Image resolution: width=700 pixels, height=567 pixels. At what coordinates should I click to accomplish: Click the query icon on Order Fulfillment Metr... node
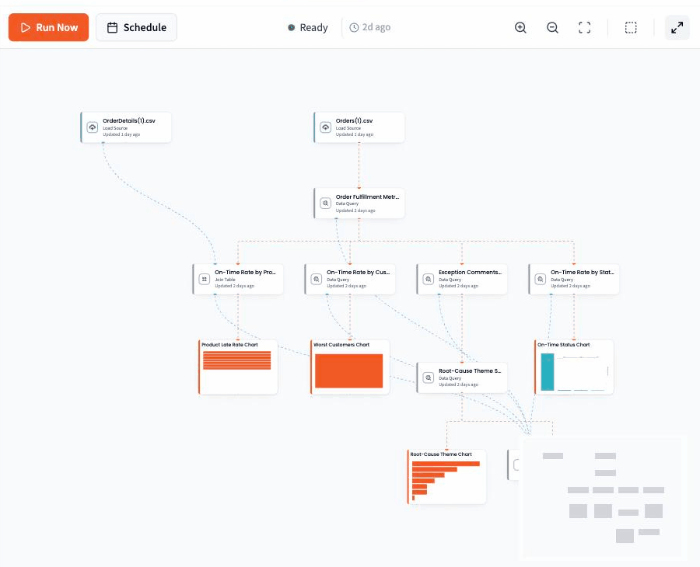(325, 203)
